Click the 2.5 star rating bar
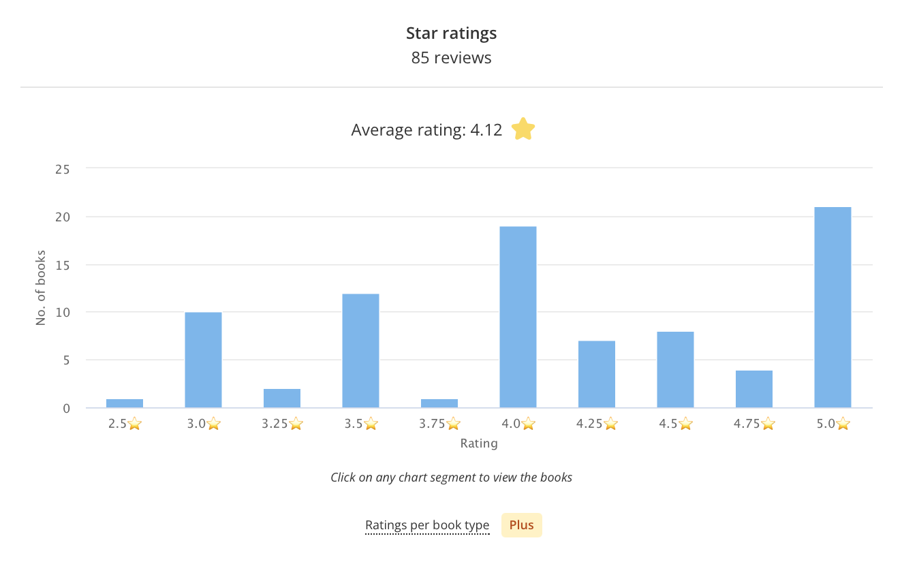 (x=125, y=403)
